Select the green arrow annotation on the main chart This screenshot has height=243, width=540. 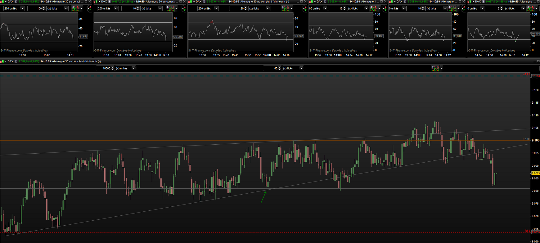point(263,197)
